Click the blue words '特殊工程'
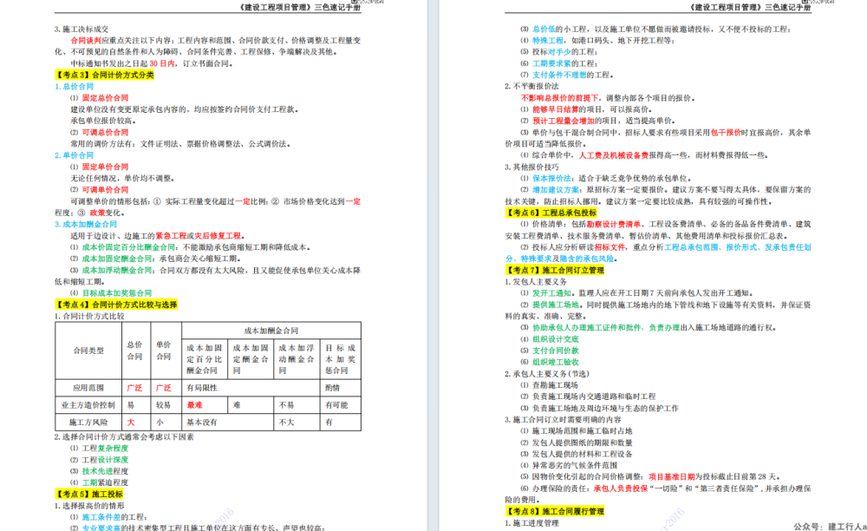Viewport: 867px width, 531px height. click(548, 41)
